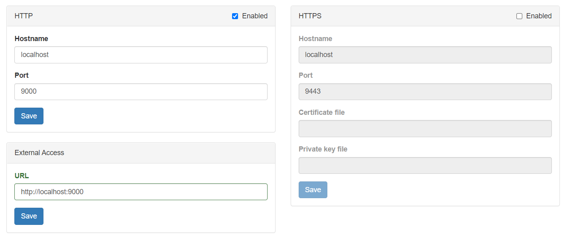Click the Enabled label in HTTP panel
569x250 pixels.
click(255, 16)
